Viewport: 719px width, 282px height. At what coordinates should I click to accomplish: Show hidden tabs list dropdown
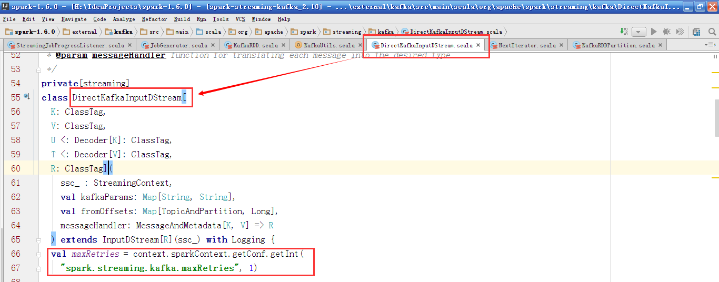coord(709,45)
